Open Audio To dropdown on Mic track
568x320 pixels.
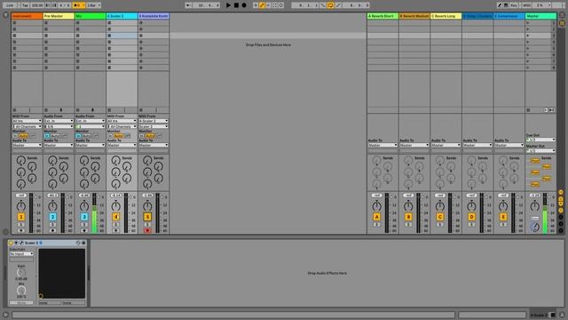[x=91, y=145]
